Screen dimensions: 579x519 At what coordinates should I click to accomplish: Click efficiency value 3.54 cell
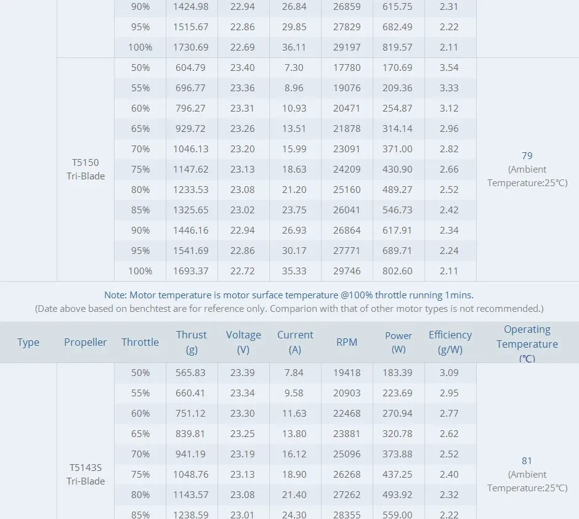click(450, 68)
